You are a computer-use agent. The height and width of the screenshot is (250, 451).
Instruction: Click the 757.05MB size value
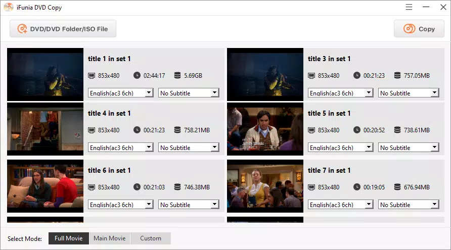click(x=417, y=76)
